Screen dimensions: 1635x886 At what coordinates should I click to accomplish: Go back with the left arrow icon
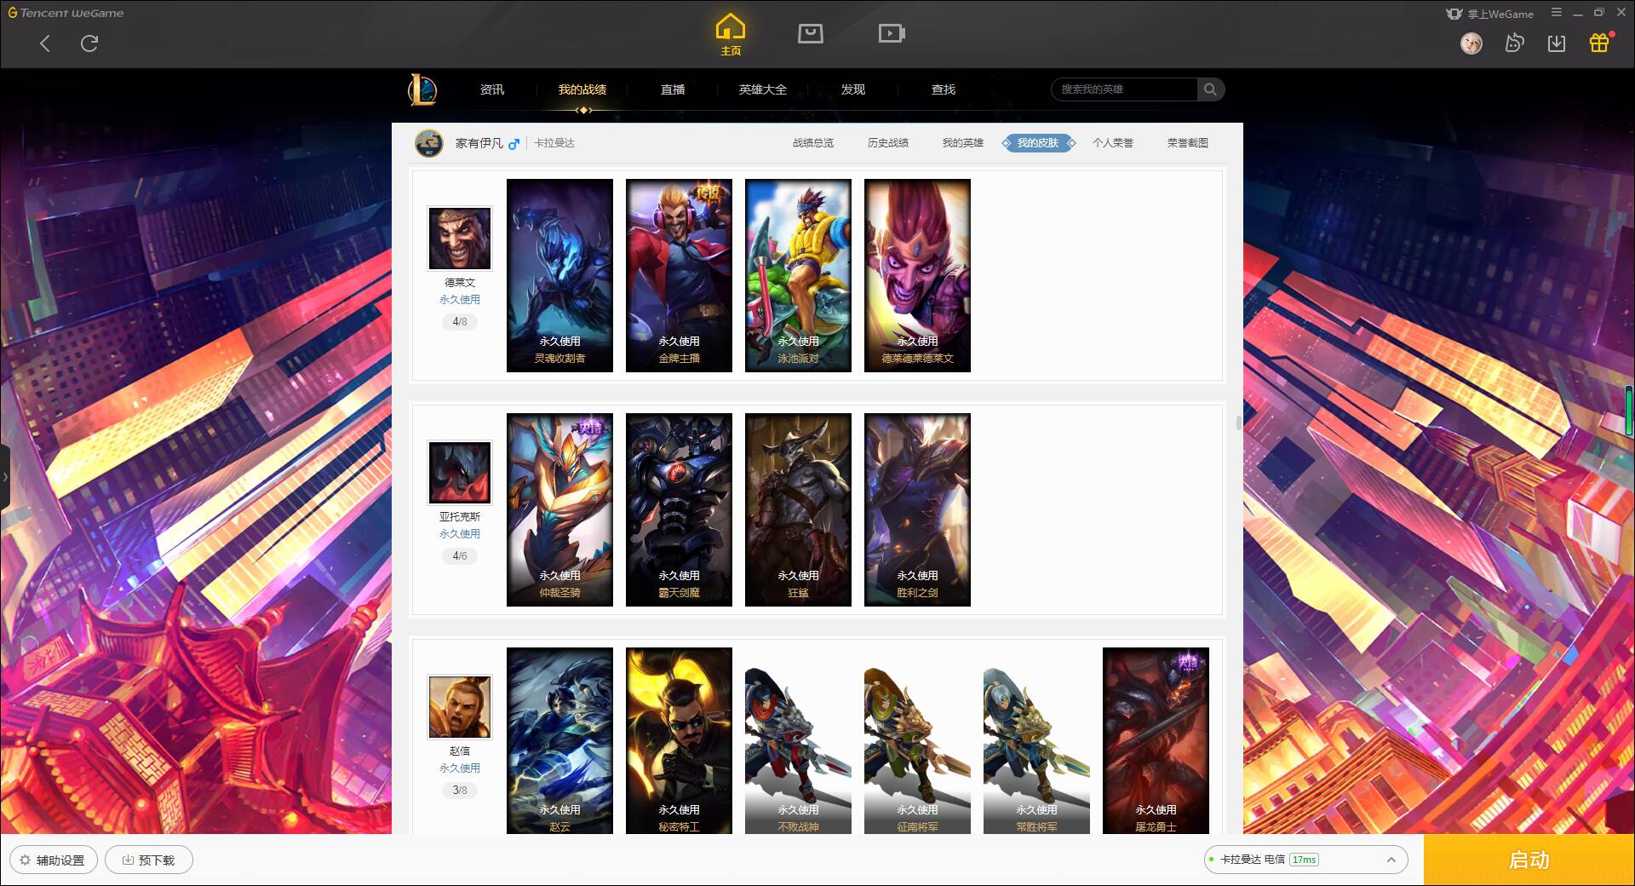click(x=45, y=43)
